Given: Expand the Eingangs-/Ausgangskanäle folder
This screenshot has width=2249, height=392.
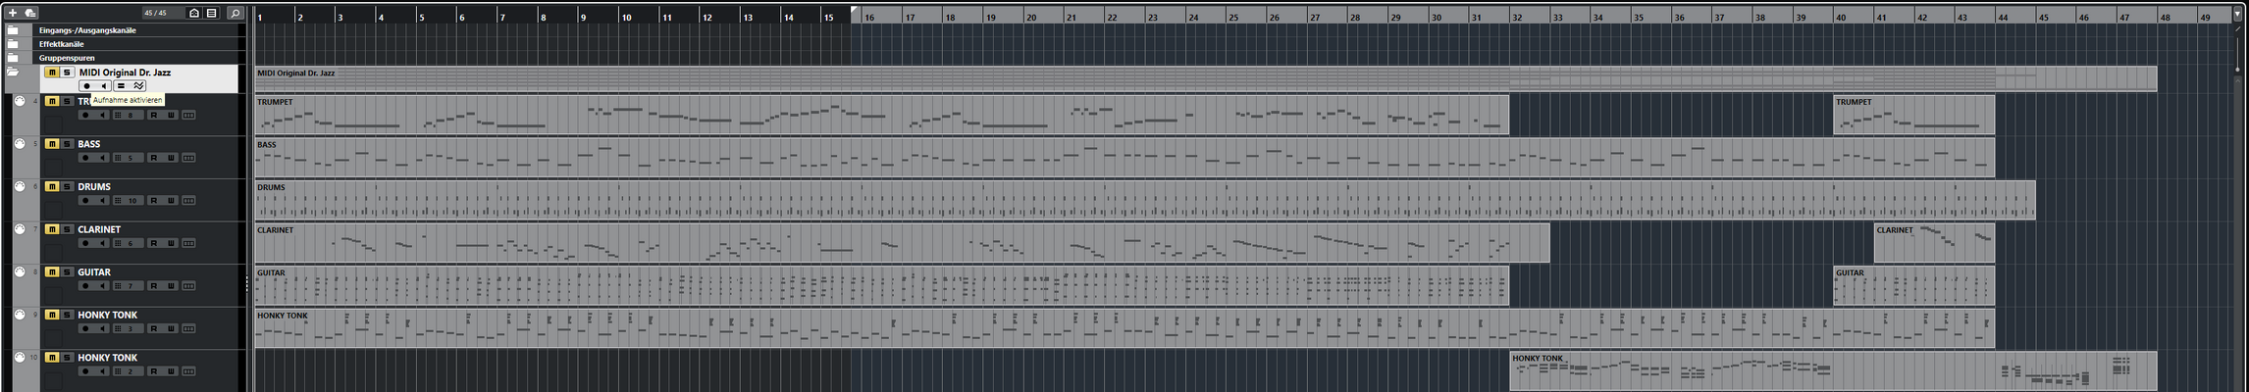Looking at the screenshot, I should coord(13,30).
